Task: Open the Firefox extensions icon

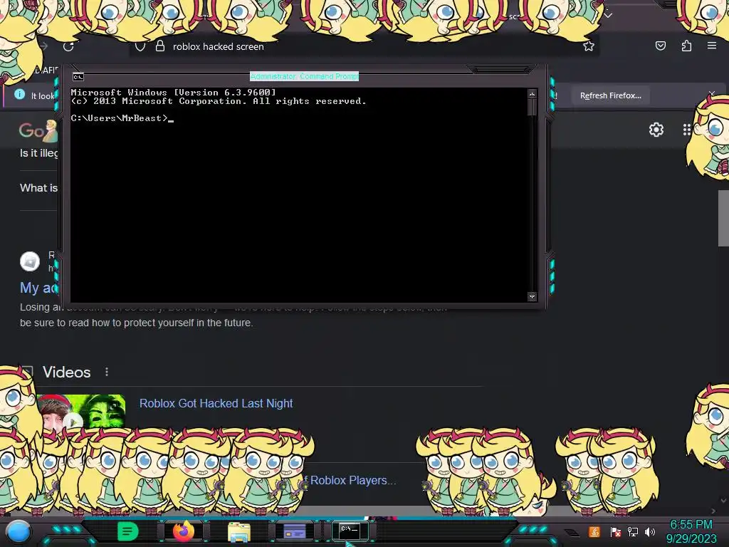Action: click(686, 46)
